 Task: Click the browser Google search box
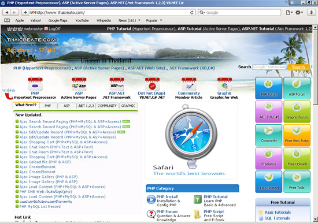(239, 13)
